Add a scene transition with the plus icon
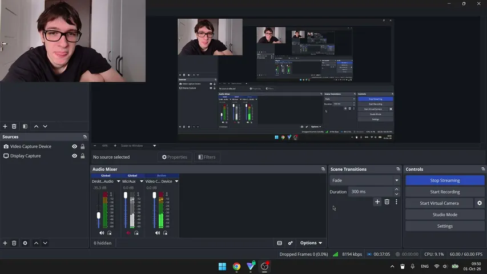 [377, 202]
